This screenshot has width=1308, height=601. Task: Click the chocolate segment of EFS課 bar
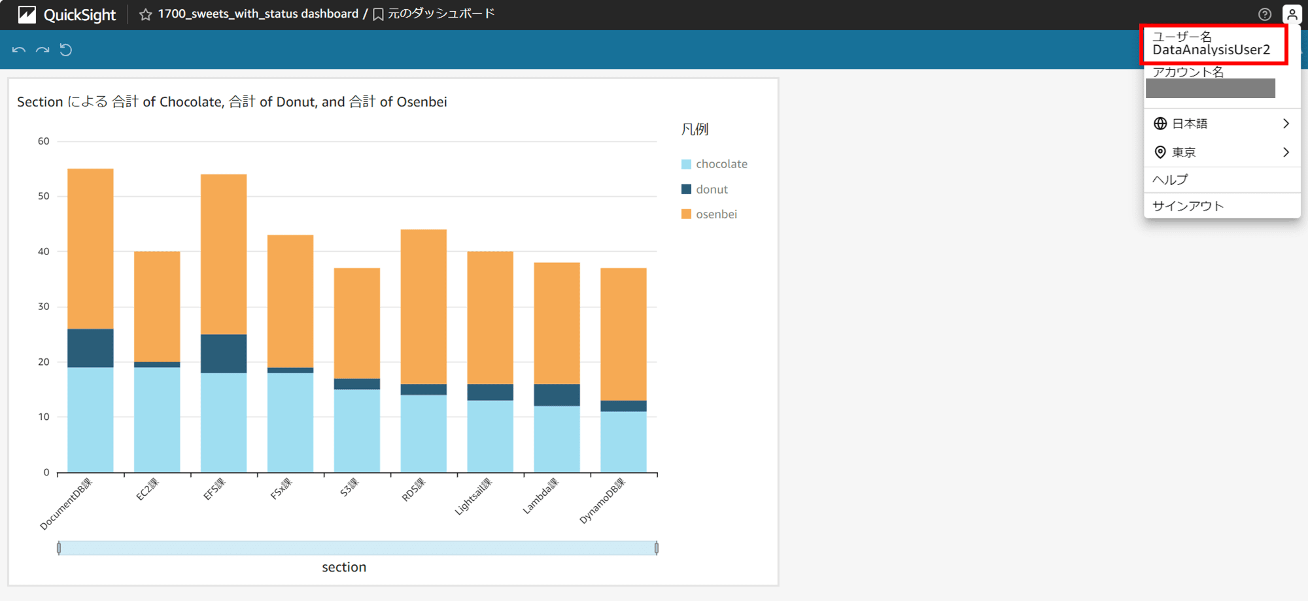click(x=224, y=422)
